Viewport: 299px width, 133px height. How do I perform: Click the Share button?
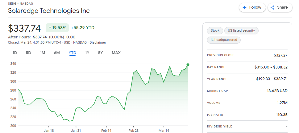280,8
